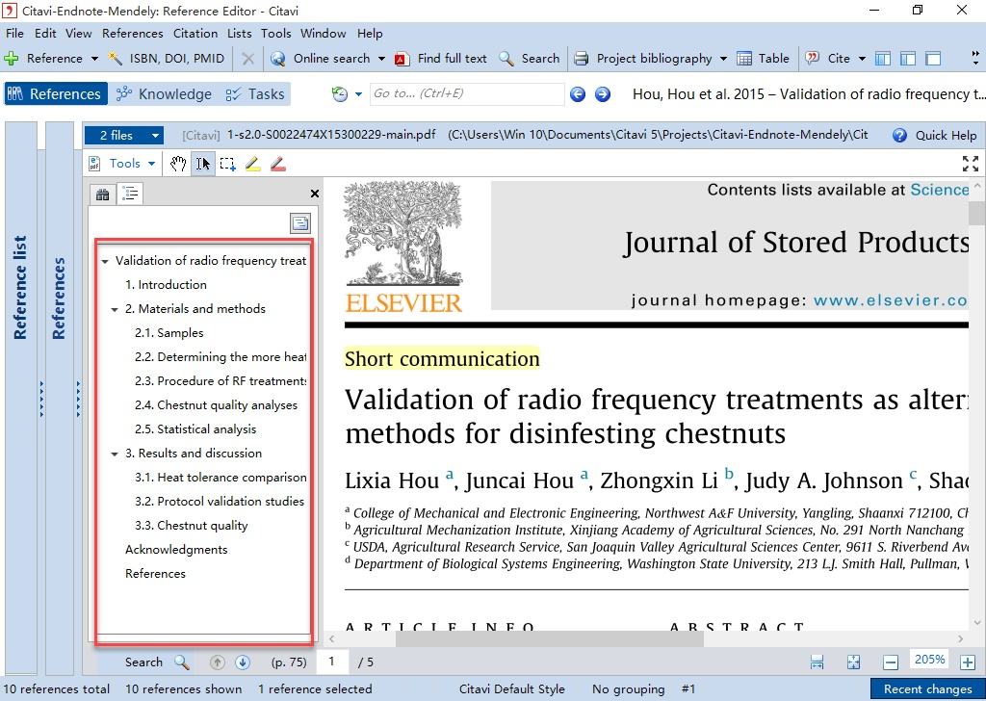The width and height of the screenshot is (986, 701).
Task: Pick the yellow highlighter tool
Action: point(253,164)
